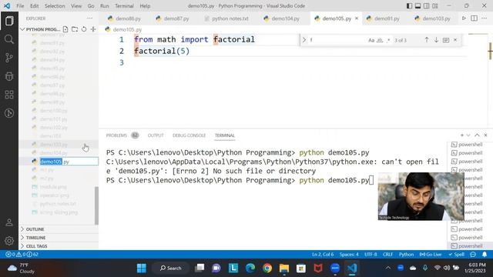
Task: Open File Explorer from taskbar
Action: pyautogui.click(x=284, y=268)
